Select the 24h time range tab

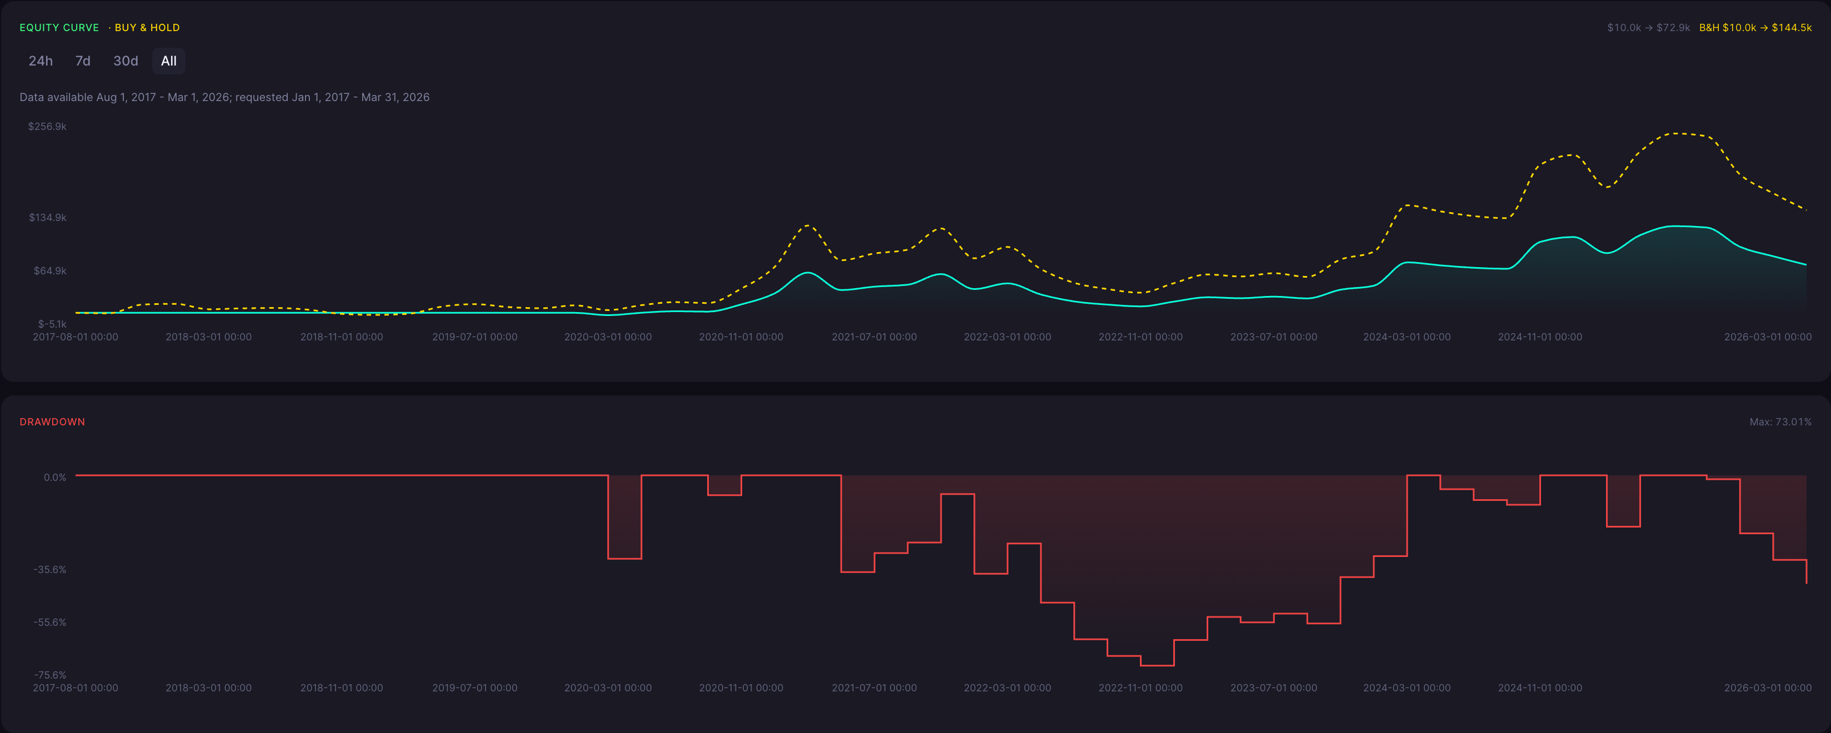[x=41, y=61]
